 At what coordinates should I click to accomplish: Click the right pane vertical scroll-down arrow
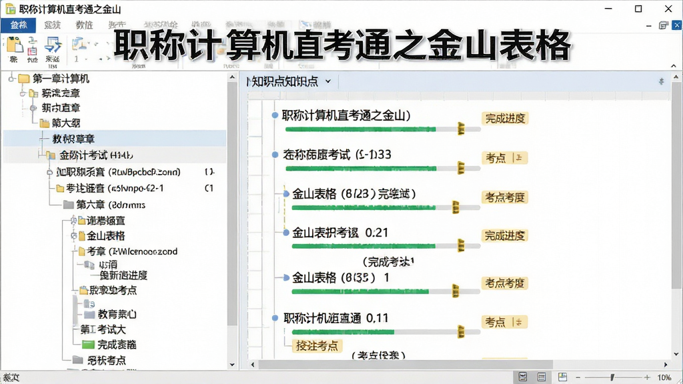coord(676,355)
